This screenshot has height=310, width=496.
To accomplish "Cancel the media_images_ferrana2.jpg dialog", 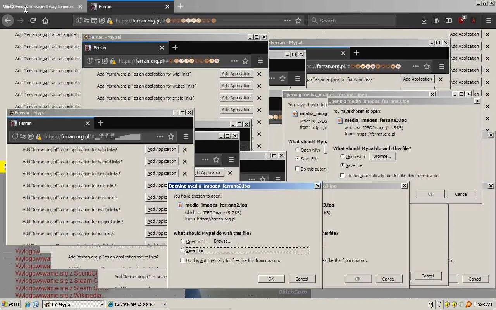I will (301, 279).
